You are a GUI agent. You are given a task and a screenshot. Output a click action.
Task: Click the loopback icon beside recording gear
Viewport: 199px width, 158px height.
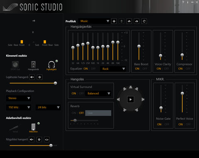tap(47, 139)
